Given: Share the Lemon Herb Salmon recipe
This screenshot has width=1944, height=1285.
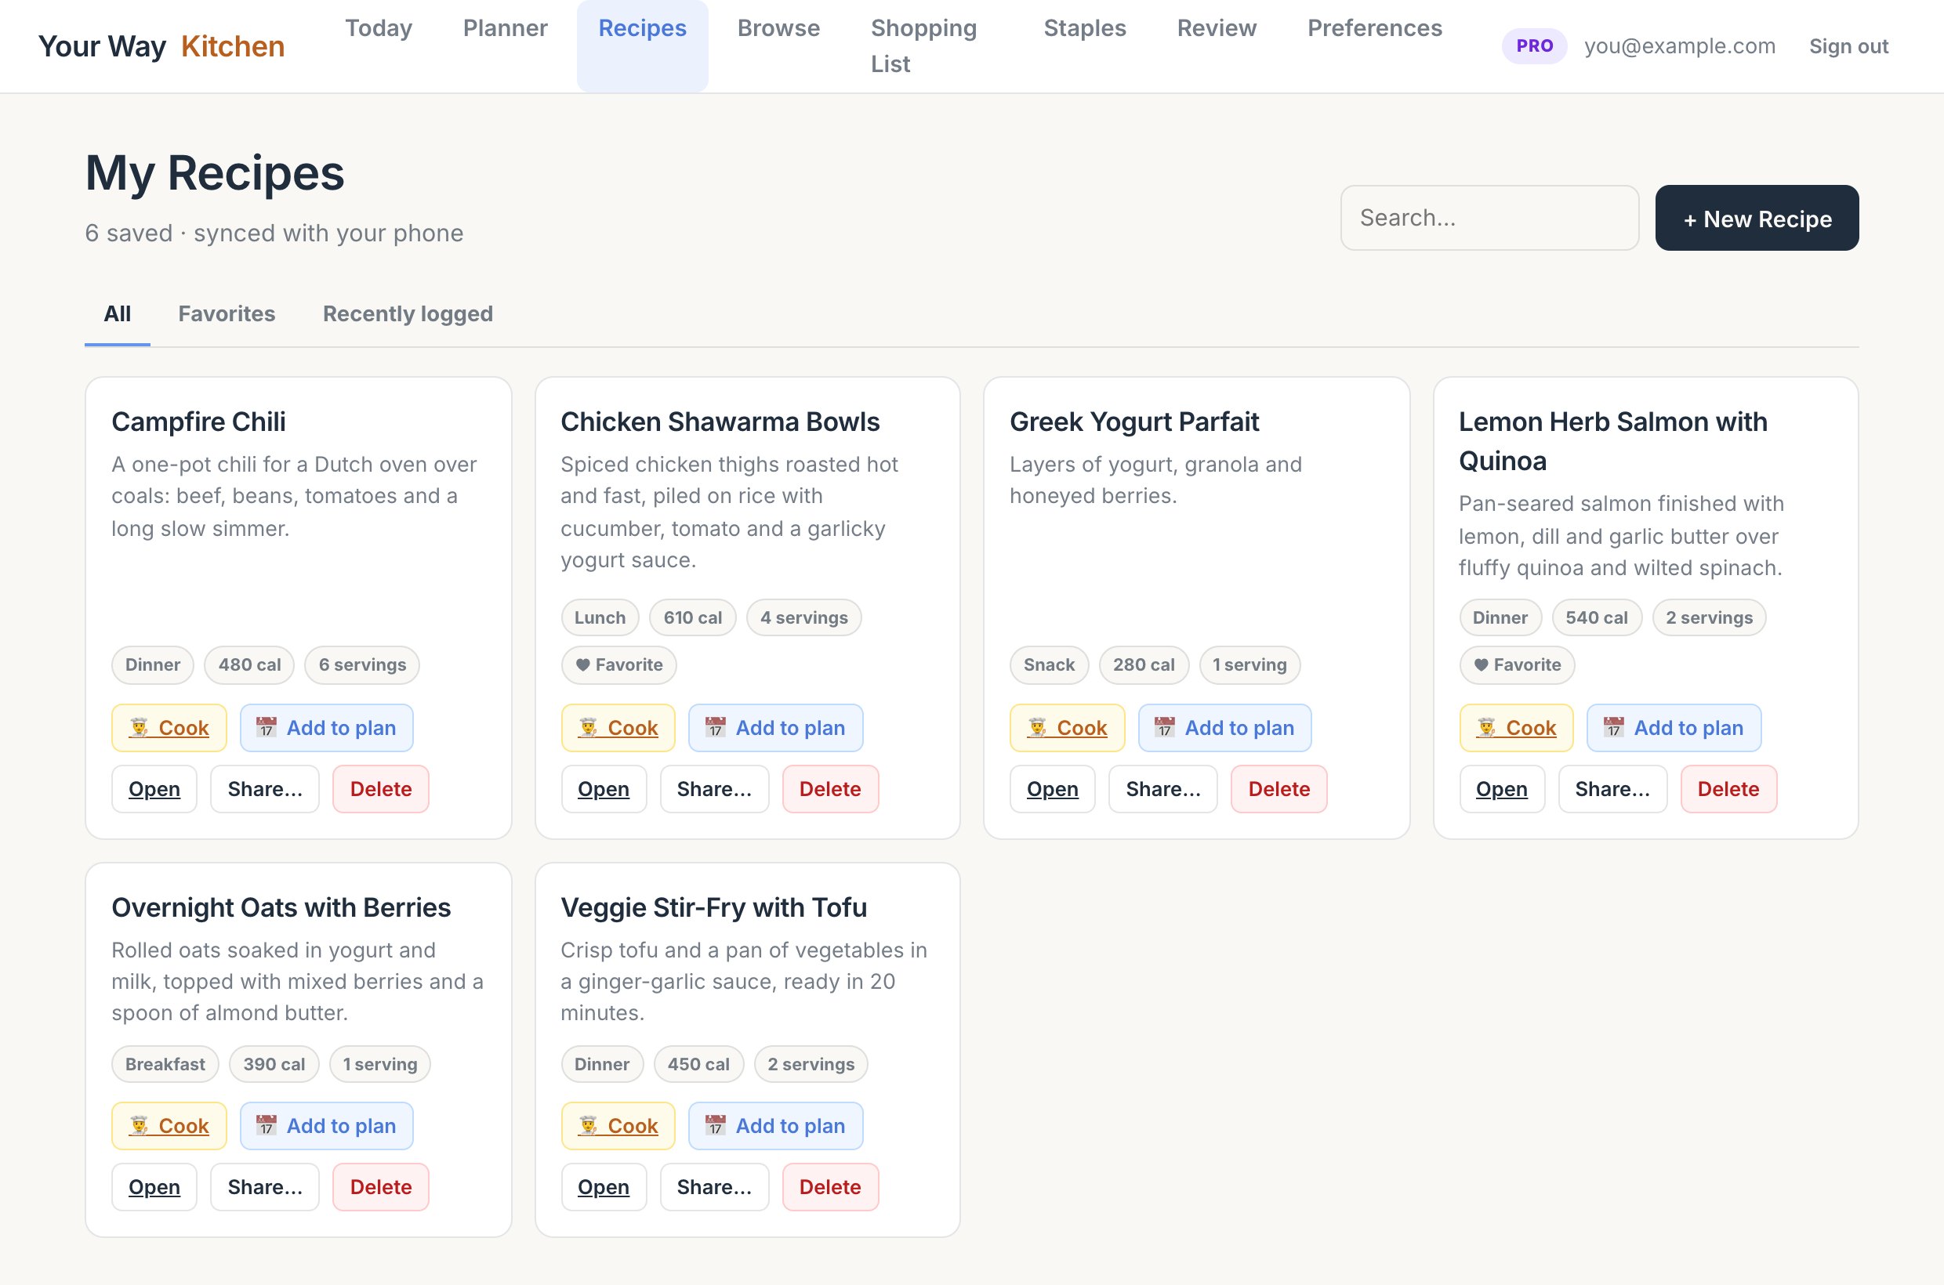Looking at the screenshot, I should [1612, 789].
